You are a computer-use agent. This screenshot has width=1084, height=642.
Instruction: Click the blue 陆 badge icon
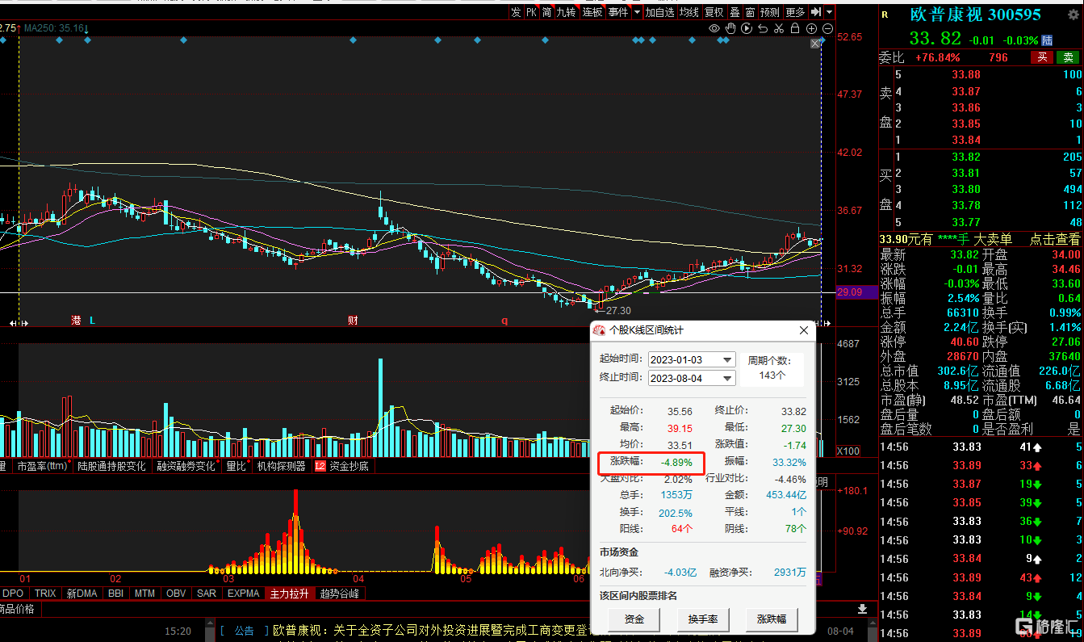pyautogui.click(x=1047, y=40)
